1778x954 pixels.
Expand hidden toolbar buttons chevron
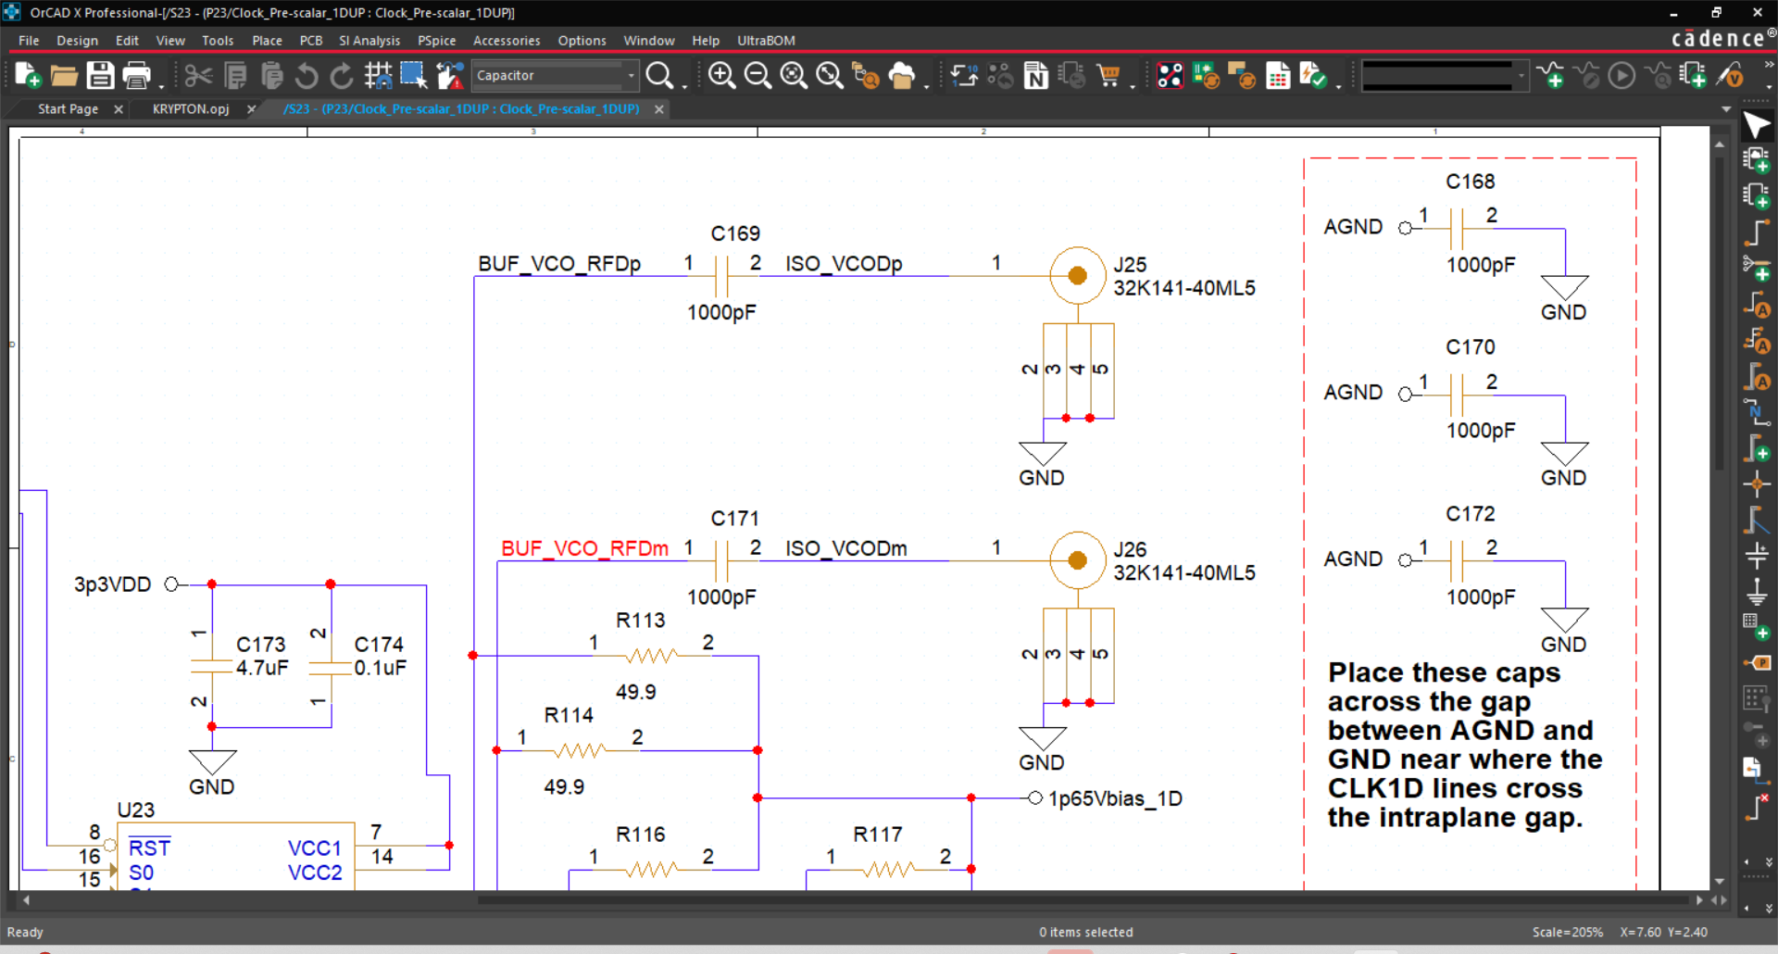(x=1769, y=65)
